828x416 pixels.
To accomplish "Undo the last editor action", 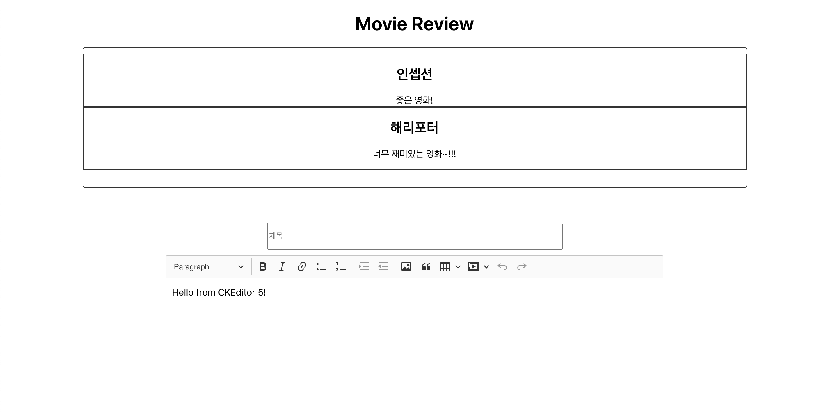I will coord(502,266).
